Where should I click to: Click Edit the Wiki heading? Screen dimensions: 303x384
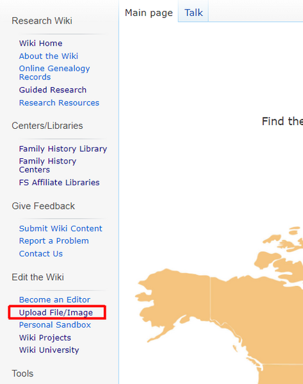(38, 277)
